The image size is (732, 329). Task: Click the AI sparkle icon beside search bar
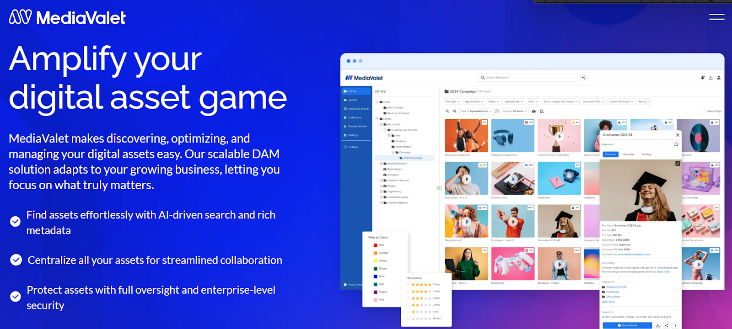coord(583,78)
